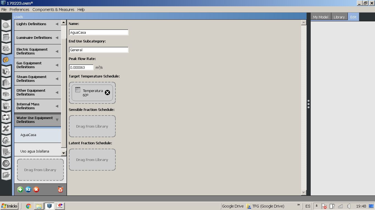Open the Run Simulation play icon
375x210 pixels.
(x=6, y=163)
